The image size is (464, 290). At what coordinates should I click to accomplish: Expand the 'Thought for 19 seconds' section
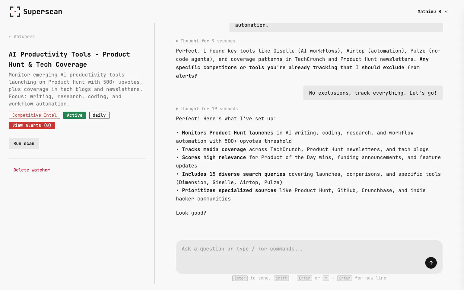pyautogui.click(x=207, y=109)
